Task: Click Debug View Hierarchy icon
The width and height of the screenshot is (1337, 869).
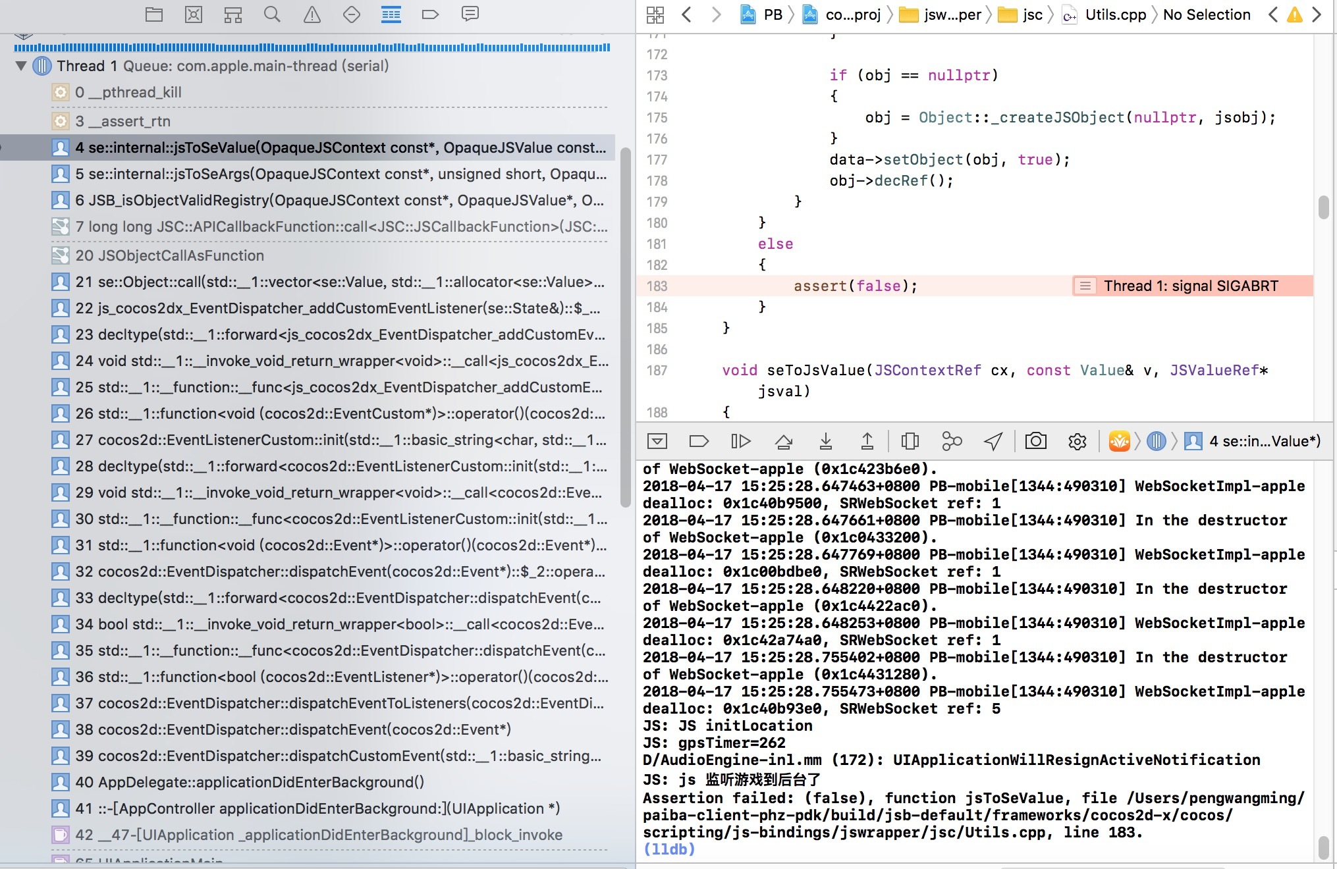Action: pyautogui.click(x=910, y=441)
